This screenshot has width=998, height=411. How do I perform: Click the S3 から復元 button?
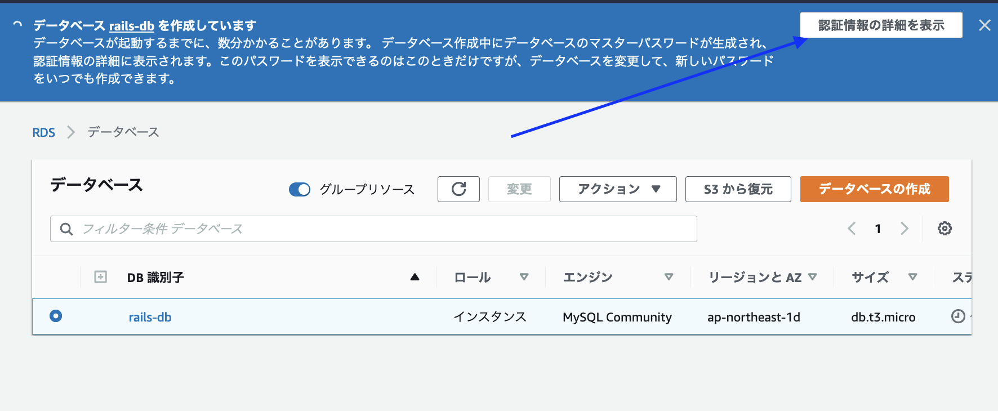coord(738,189)
